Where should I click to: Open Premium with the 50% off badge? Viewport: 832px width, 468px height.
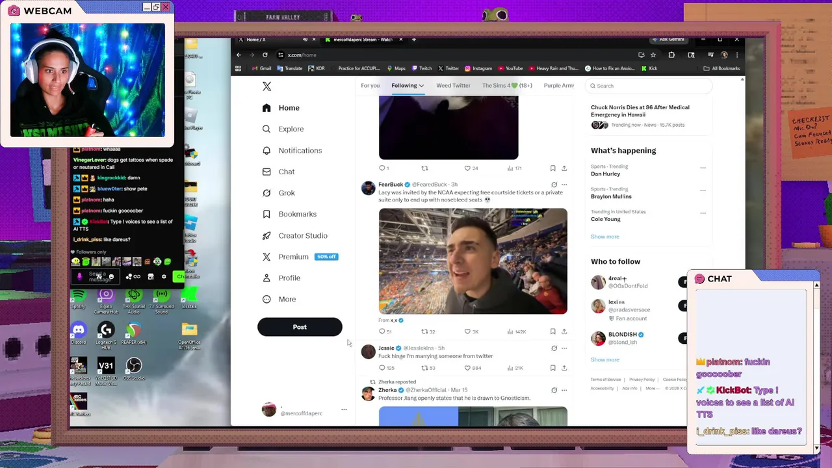(300, 257)
